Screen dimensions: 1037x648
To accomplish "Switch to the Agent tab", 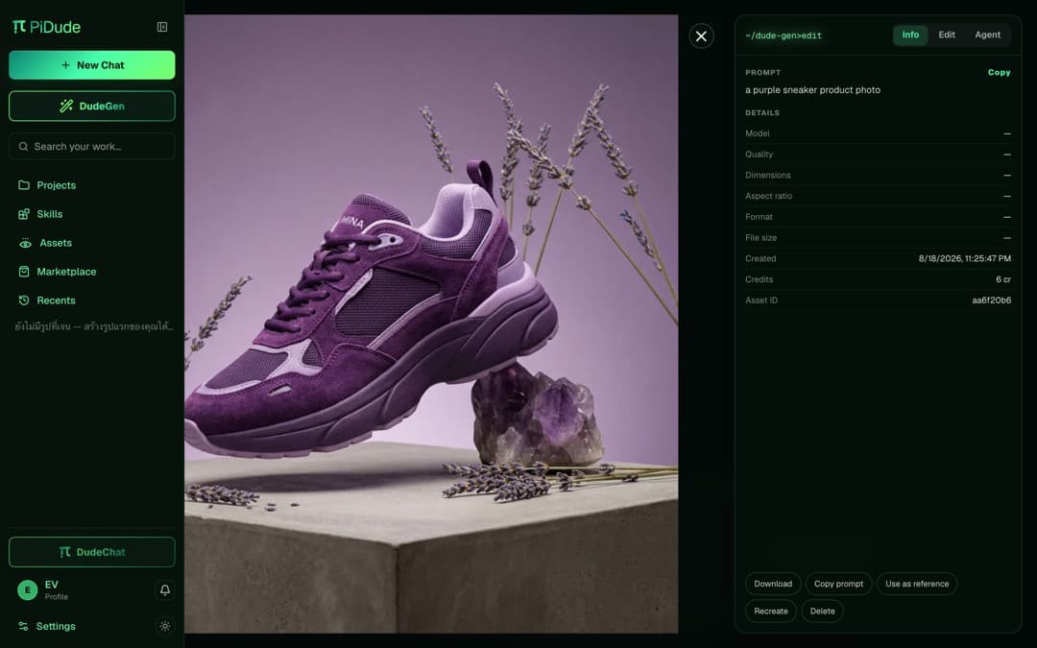I will tap(987, 36).
